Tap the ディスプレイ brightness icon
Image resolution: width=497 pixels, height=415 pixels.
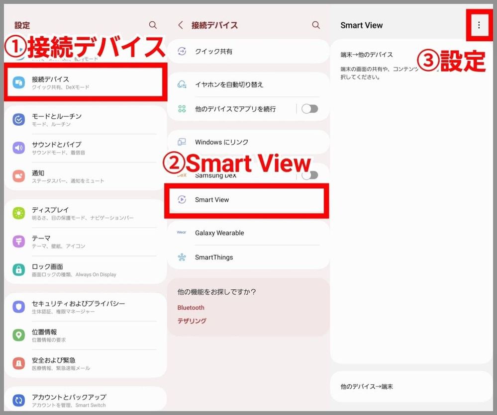(19, 213)
